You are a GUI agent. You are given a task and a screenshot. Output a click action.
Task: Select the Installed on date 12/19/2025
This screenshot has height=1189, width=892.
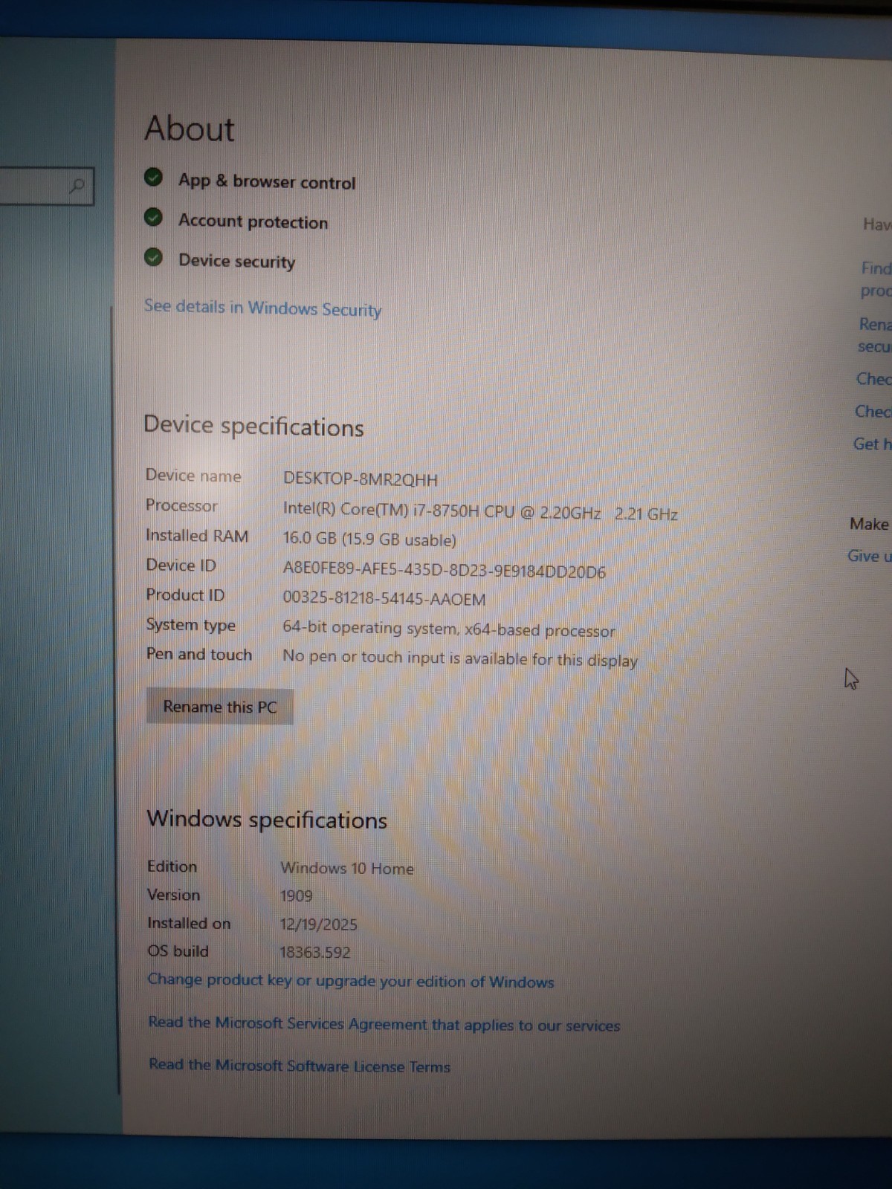click(x=319, y=924)
